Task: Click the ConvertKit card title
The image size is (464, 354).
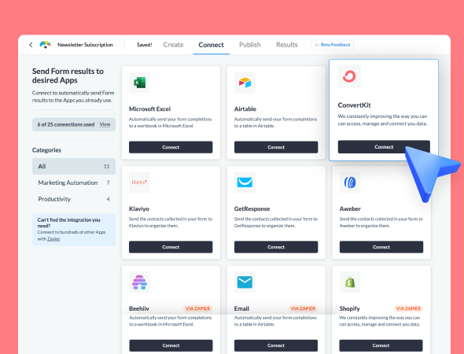Action: pos(354,105)
